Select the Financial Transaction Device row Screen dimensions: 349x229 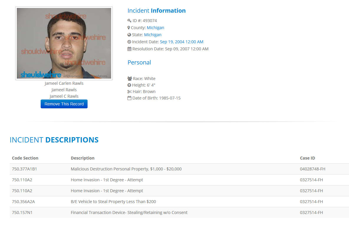(180, 213)
